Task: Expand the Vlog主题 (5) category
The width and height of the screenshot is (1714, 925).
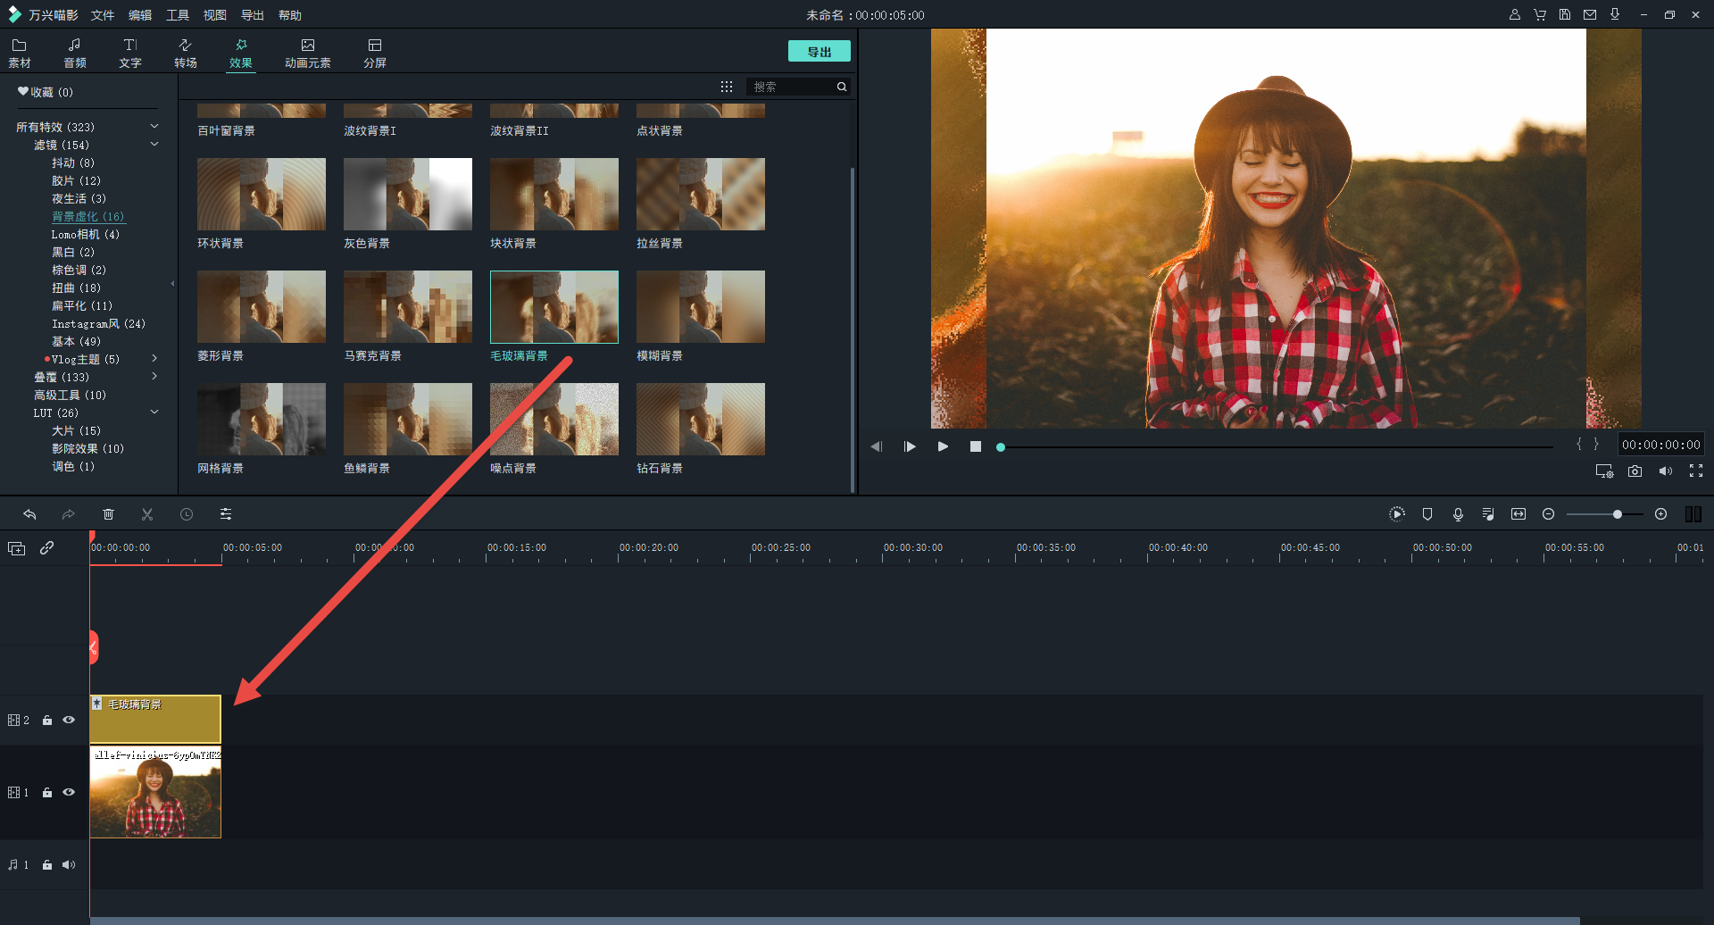Action: pos(154,359)
